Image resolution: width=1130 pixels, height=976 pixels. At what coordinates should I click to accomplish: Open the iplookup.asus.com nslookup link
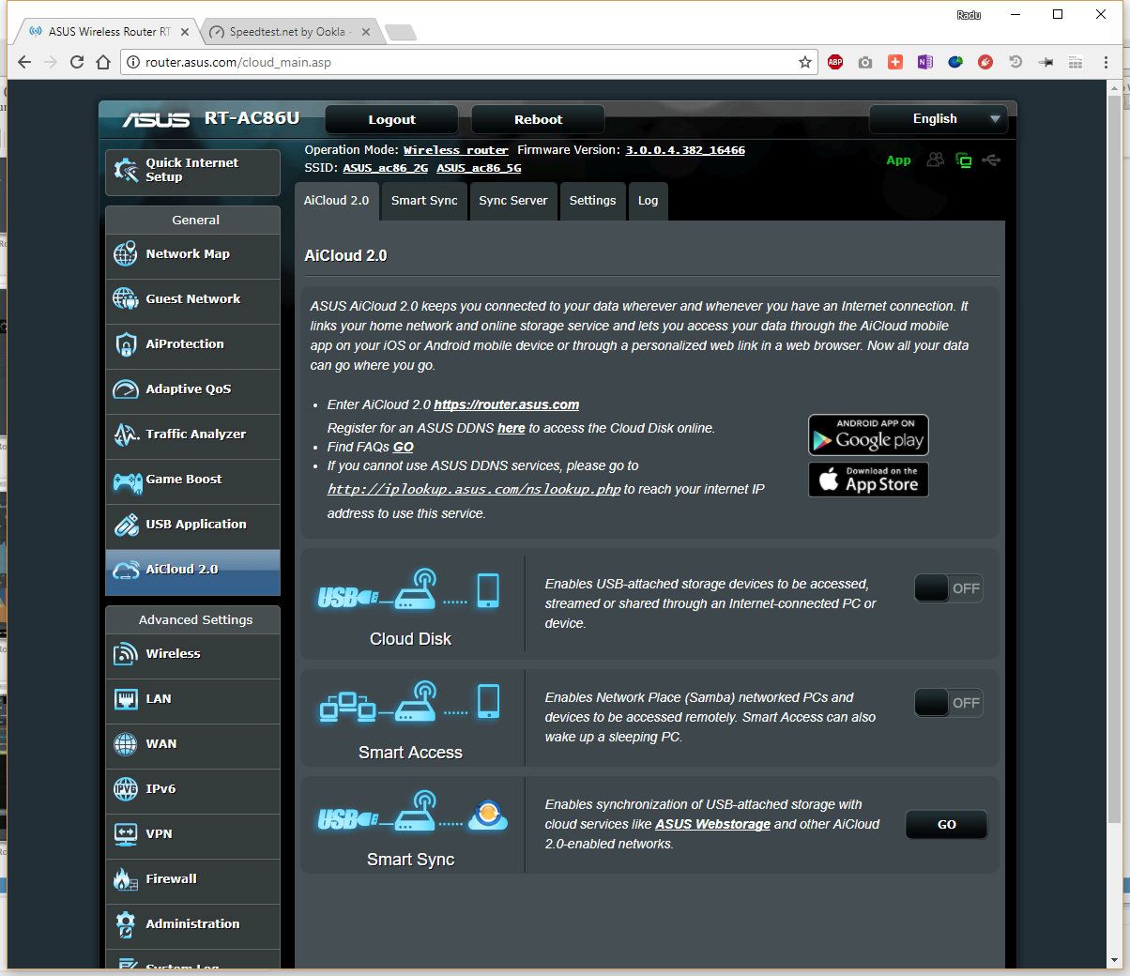(x=474, y=489)
